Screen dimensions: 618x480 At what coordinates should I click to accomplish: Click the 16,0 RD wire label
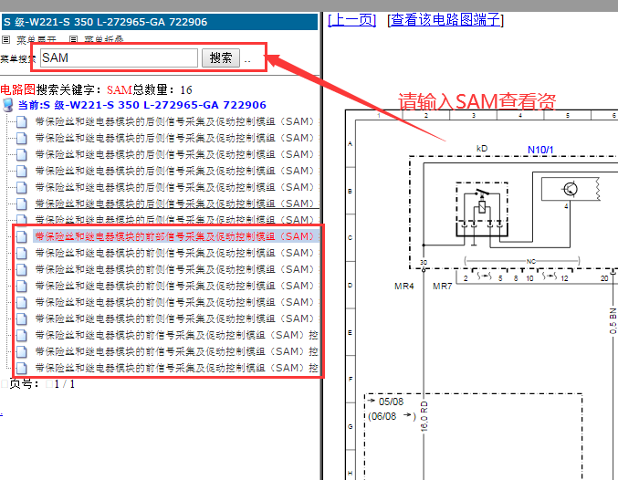[424, 416]
